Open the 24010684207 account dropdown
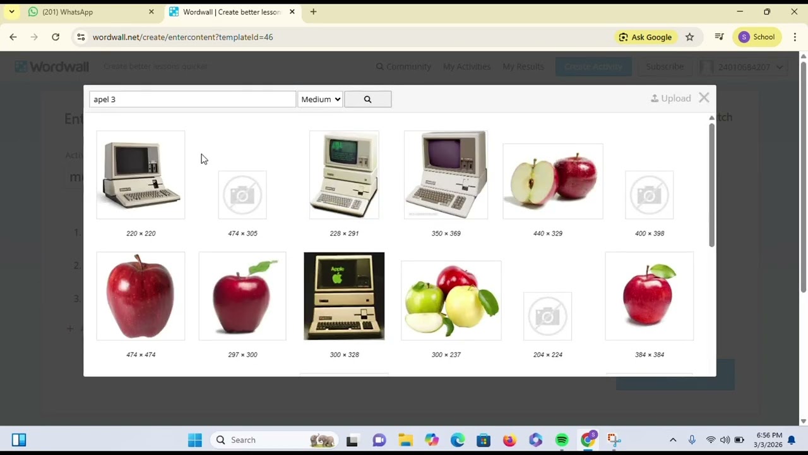The height and width of the screenshot is (455, 808). pyautogui.click(x=742, y=66)
